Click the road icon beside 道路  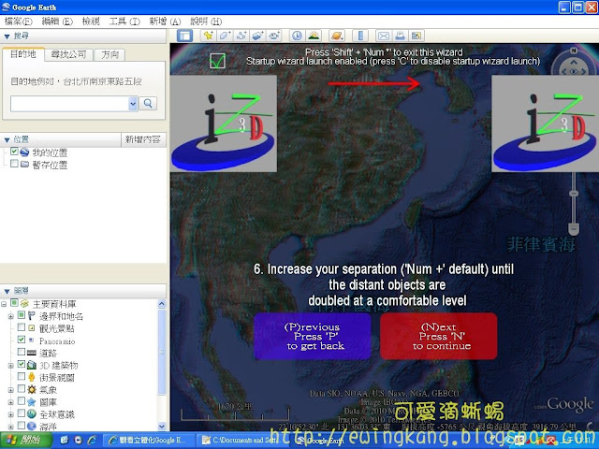[x=31, y=353]
